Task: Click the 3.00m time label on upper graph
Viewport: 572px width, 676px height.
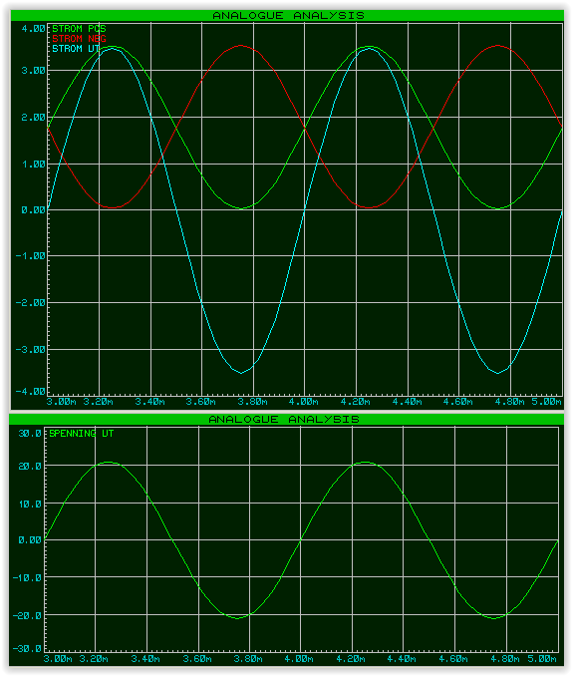Action: [x=61, y=402]
